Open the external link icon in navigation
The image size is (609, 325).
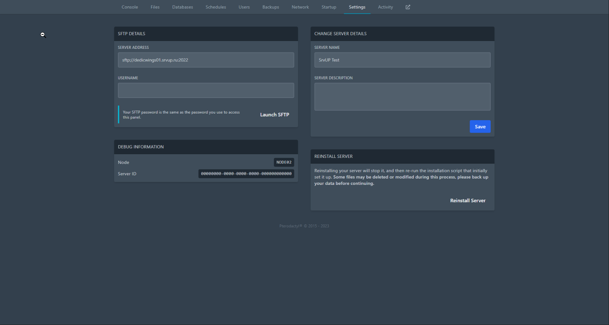coord(408,7)
